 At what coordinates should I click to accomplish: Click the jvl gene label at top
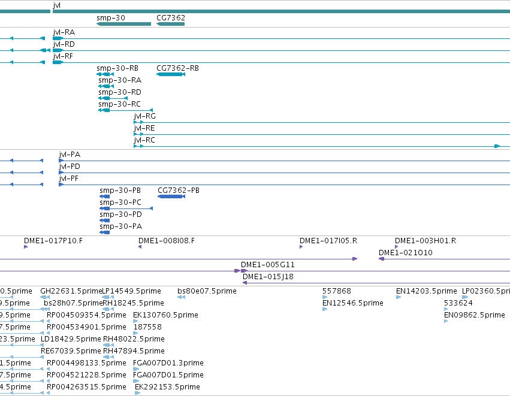(56, 5)
